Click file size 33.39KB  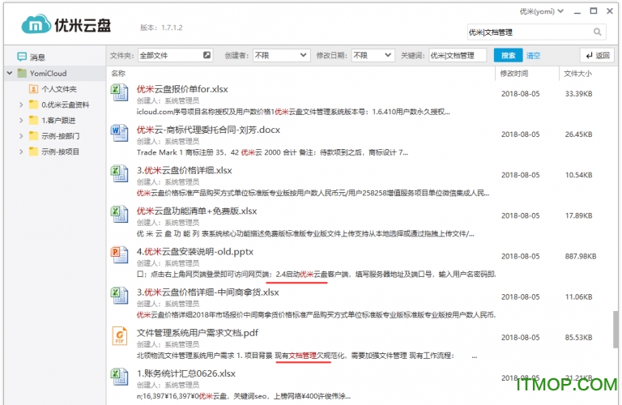coord(578,94)
